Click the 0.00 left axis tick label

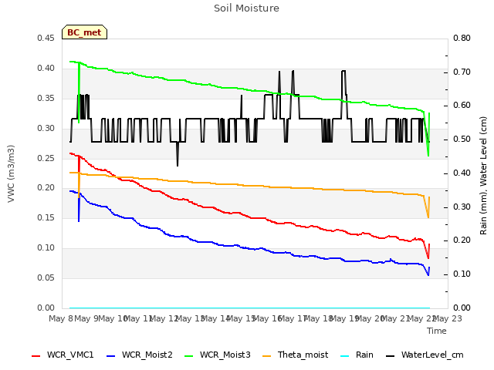(x=46, y=308)
